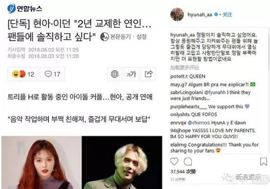This screenshot has width=270, height=189.
Task: Click the red-haired woman's photo
Action: pyautogui.click(x=42, y=163)
